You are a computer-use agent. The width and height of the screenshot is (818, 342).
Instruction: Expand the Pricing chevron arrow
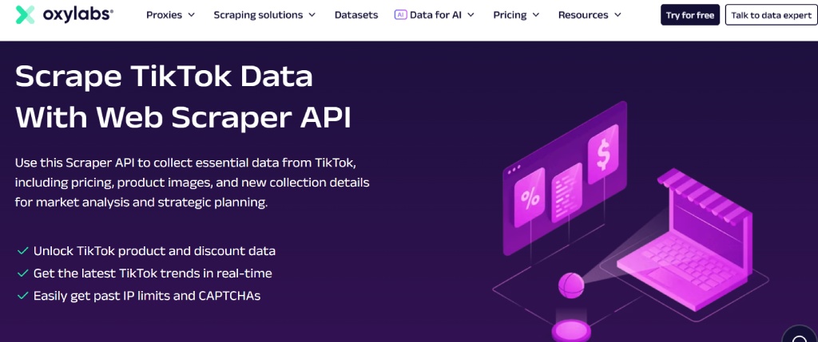536,15
